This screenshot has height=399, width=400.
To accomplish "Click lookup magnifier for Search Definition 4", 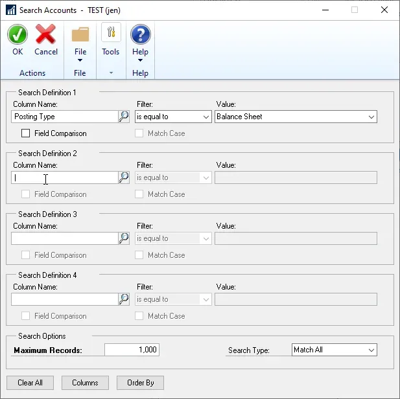I will tap(124, 299).
